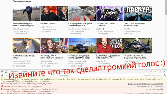
Task: Click the verified badge next to Keedes channel LIVE
Action: click(x=30, y=61)
